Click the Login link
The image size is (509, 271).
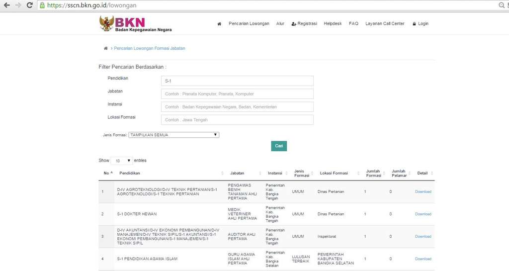pyautogui.click(x=421, y=24)
